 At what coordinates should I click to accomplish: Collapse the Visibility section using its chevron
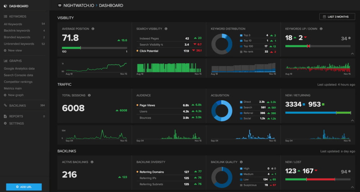click(352, 54)
